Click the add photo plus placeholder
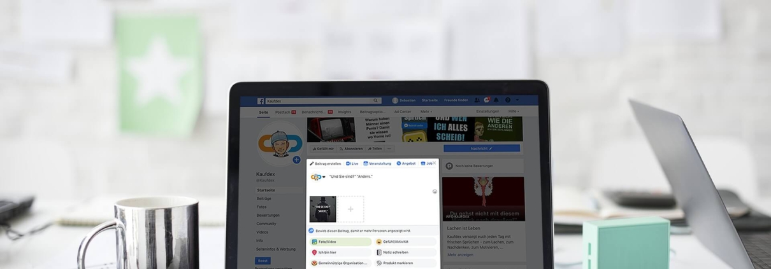This screenshot has height=269, width=771. 350,209
